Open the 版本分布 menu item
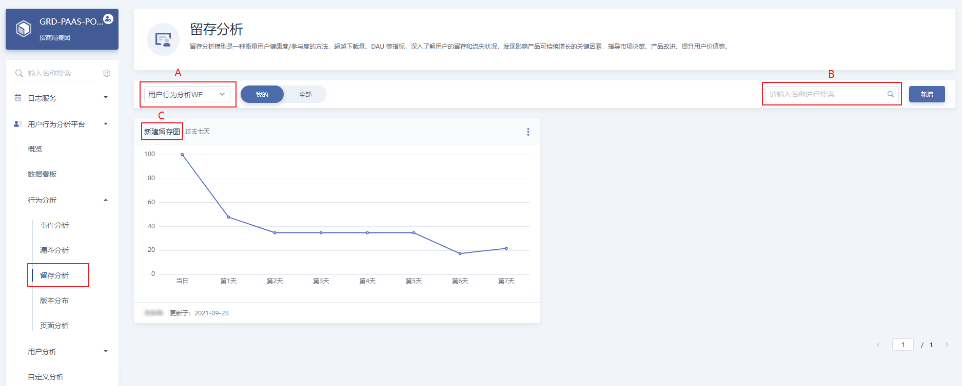The image size is (962, 386). click(x=54, y=301)
